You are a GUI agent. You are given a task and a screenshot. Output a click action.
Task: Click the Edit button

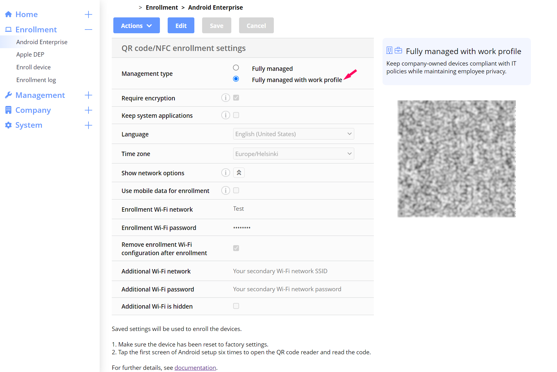click(181, 25)
